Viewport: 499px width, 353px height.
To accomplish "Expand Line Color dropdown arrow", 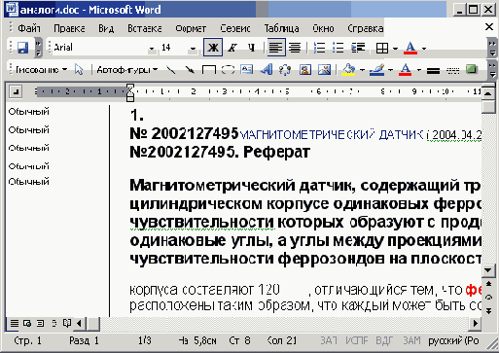I will 390,70.
